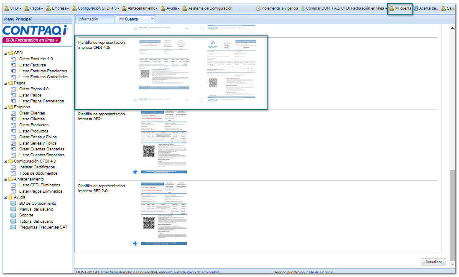
Task: Open the Ayuda toolbar menu
Action: (170, 8)
